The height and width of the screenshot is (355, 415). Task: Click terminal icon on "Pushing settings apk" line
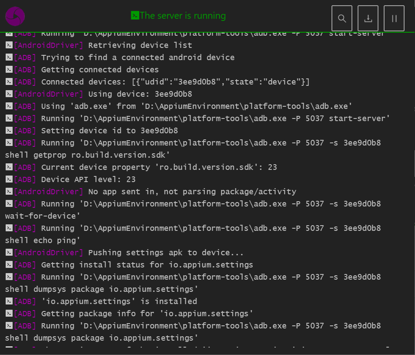tap(9, 253)
